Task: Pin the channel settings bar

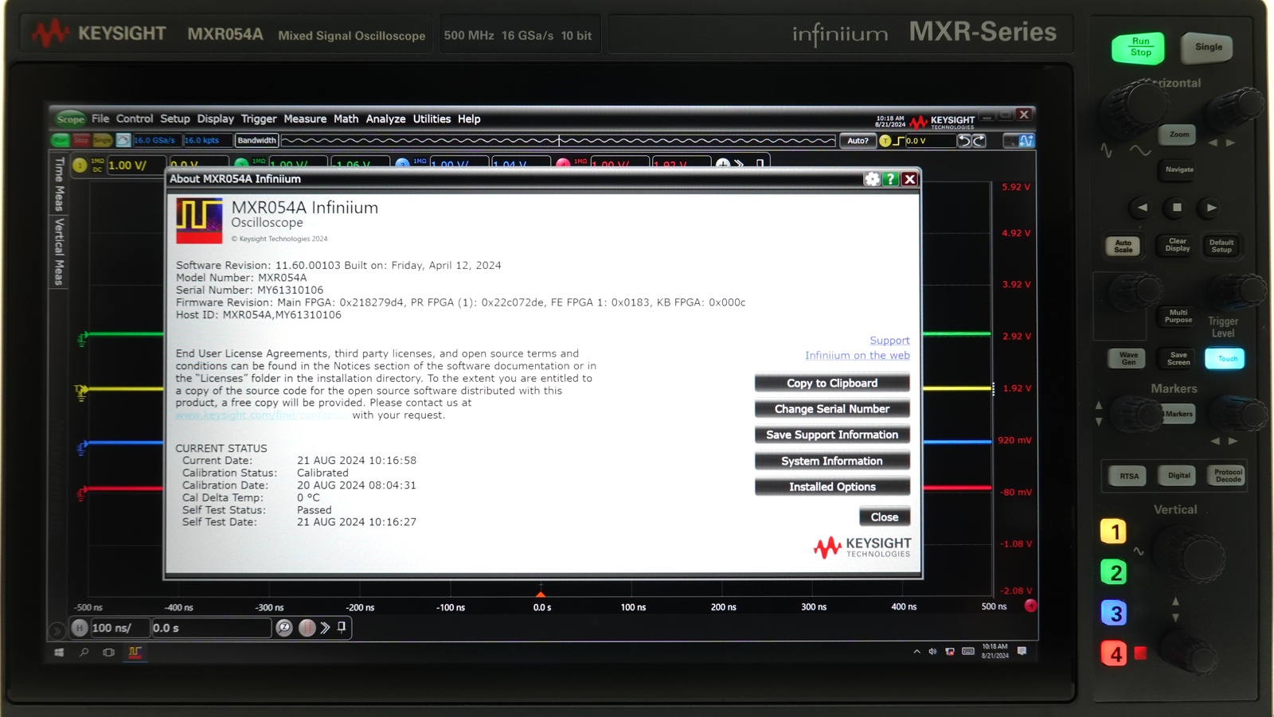Action: [760, 164]
